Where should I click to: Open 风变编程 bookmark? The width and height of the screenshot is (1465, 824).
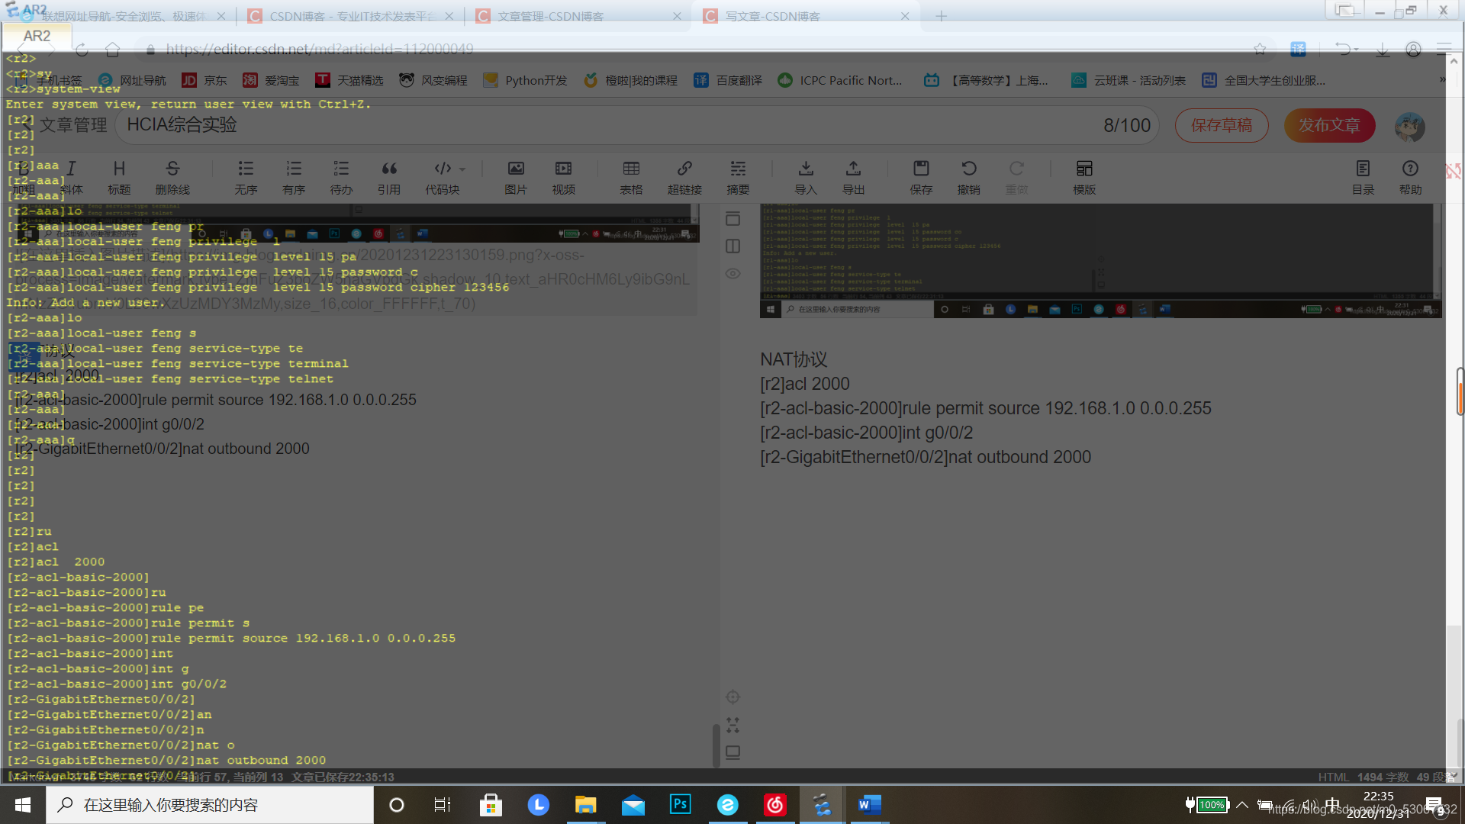coord(433,80)
